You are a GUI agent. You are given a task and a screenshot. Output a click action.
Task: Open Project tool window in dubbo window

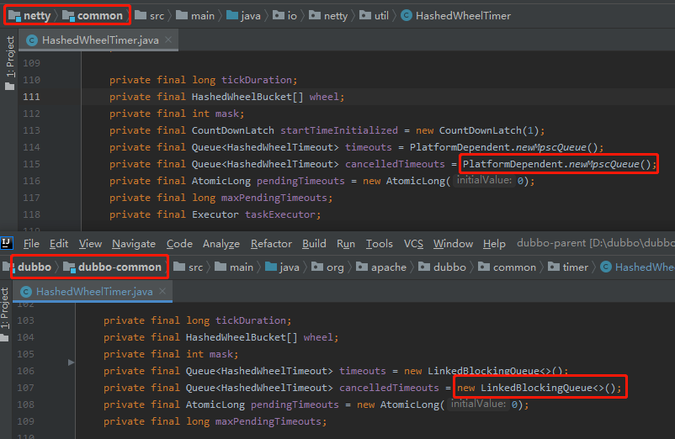5,314
